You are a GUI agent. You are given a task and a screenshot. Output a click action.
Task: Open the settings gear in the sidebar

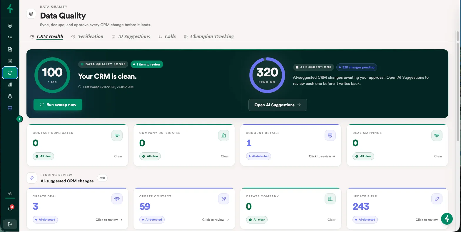coord(10,96)
